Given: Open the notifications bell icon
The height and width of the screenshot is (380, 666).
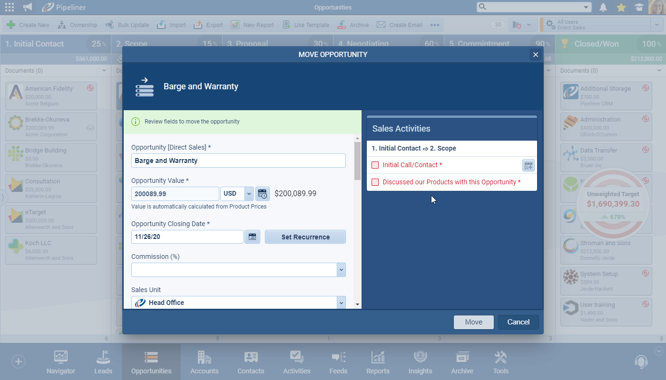Looking at the screenshot, I should point(603,7).
